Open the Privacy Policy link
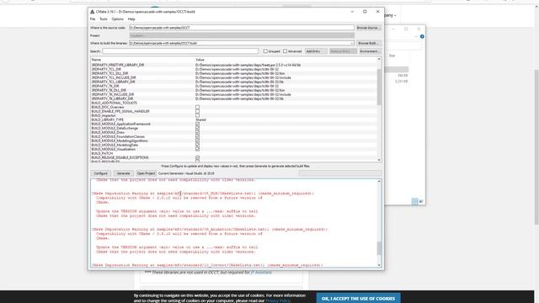 click(x=278, y=300)
